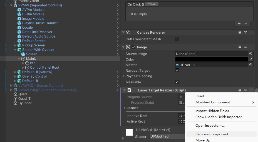Click the black Color swatch field
Screen dimensions: 258x142
211,59
